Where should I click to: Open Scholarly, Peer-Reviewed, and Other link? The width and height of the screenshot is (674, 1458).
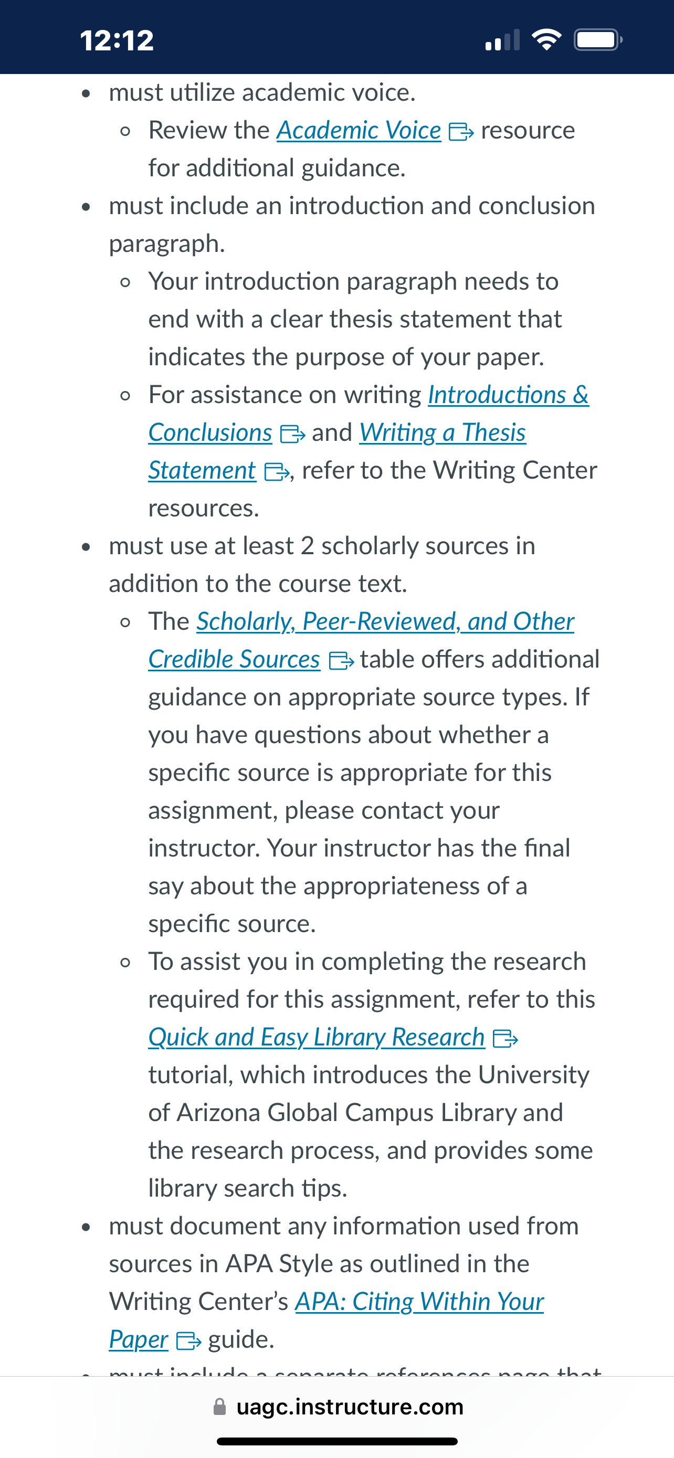(385, 621)
